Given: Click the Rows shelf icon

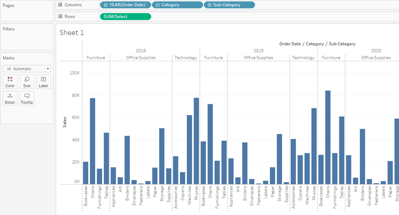Looking at the screenshot, I should coord(60,16).
